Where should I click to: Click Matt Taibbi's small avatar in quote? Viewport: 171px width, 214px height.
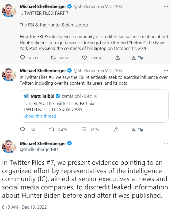click(26, 96)
